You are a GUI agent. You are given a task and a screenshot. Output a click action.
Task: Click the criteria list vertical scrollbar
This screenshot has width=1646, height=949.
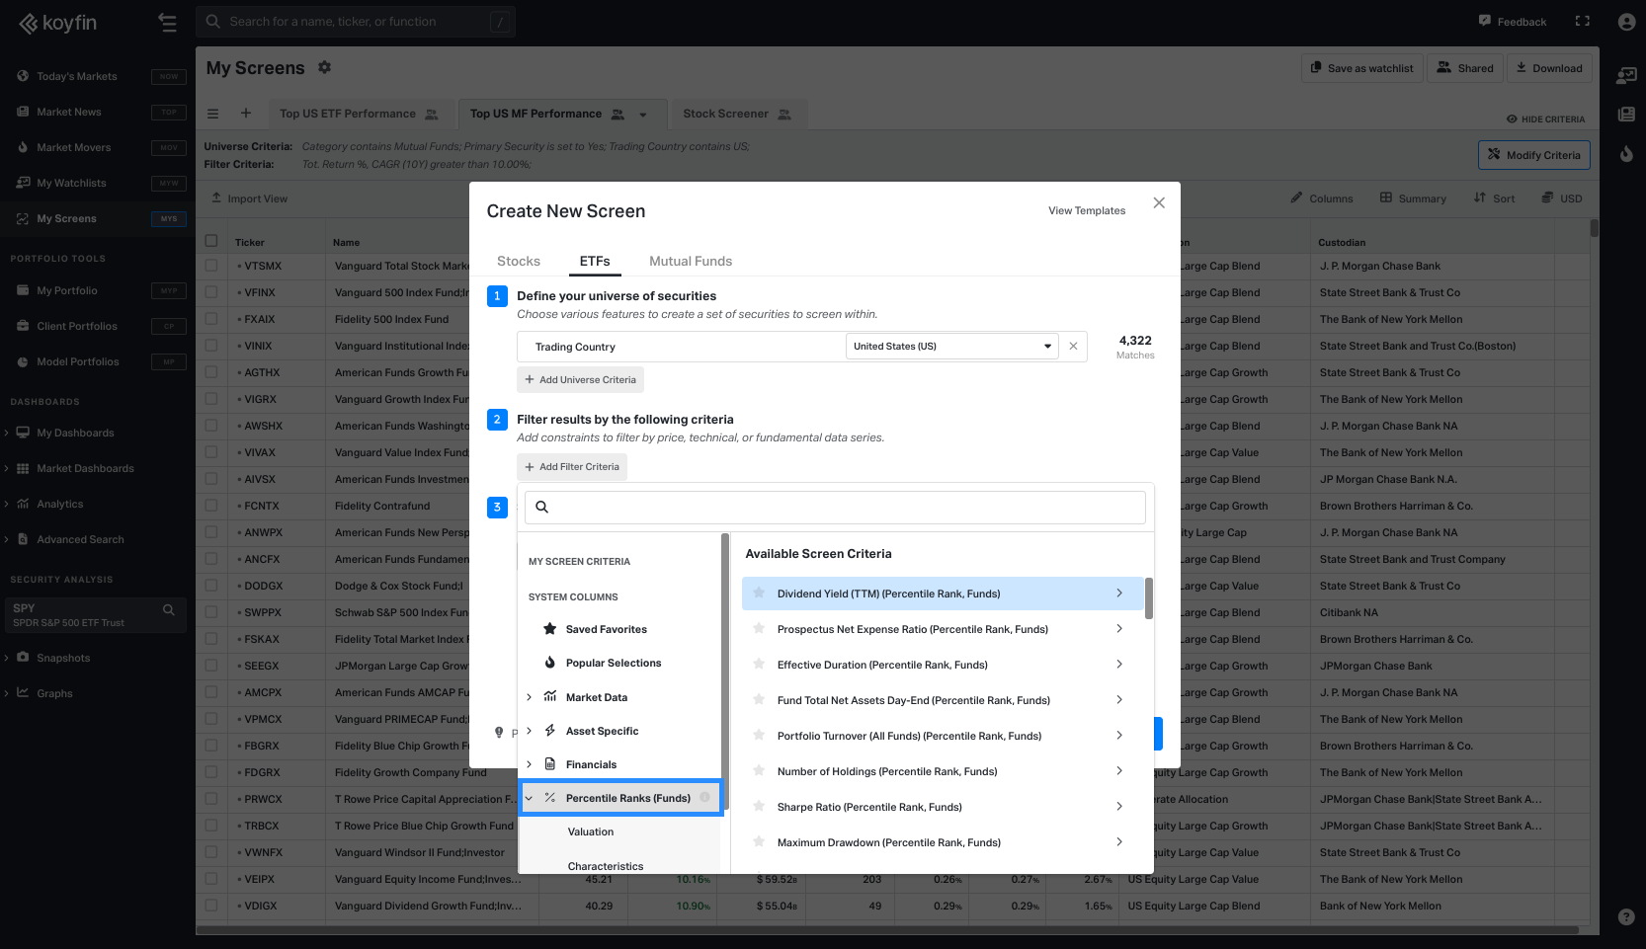pos(1149,598)
